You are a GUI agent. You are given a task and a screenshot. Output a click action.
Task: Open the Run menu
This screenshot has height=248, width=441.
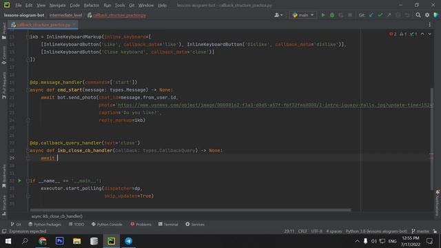tap(107, 6)
